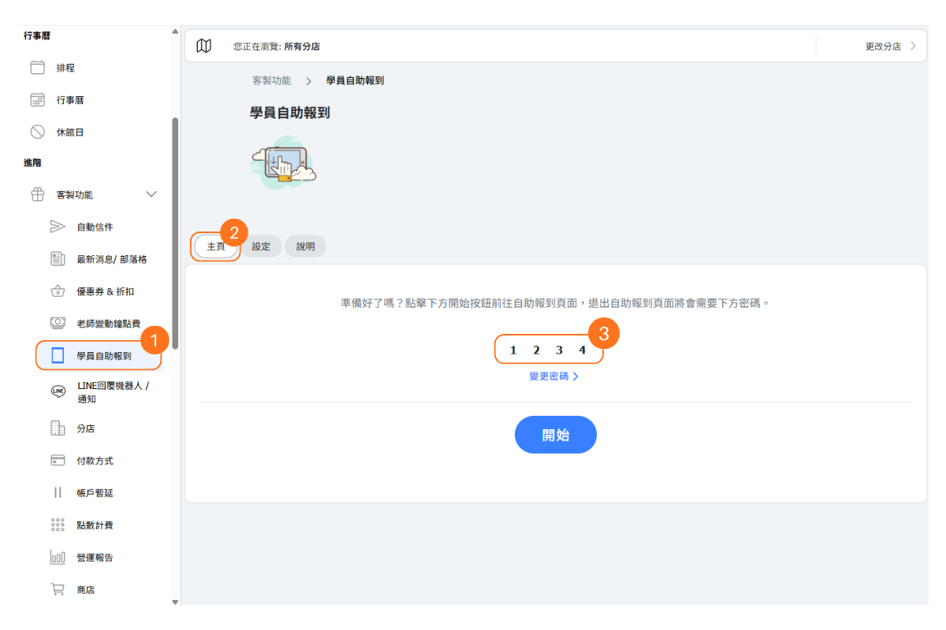Click the 排程 calendar icon
946x630 pixels.
point(37,68)
